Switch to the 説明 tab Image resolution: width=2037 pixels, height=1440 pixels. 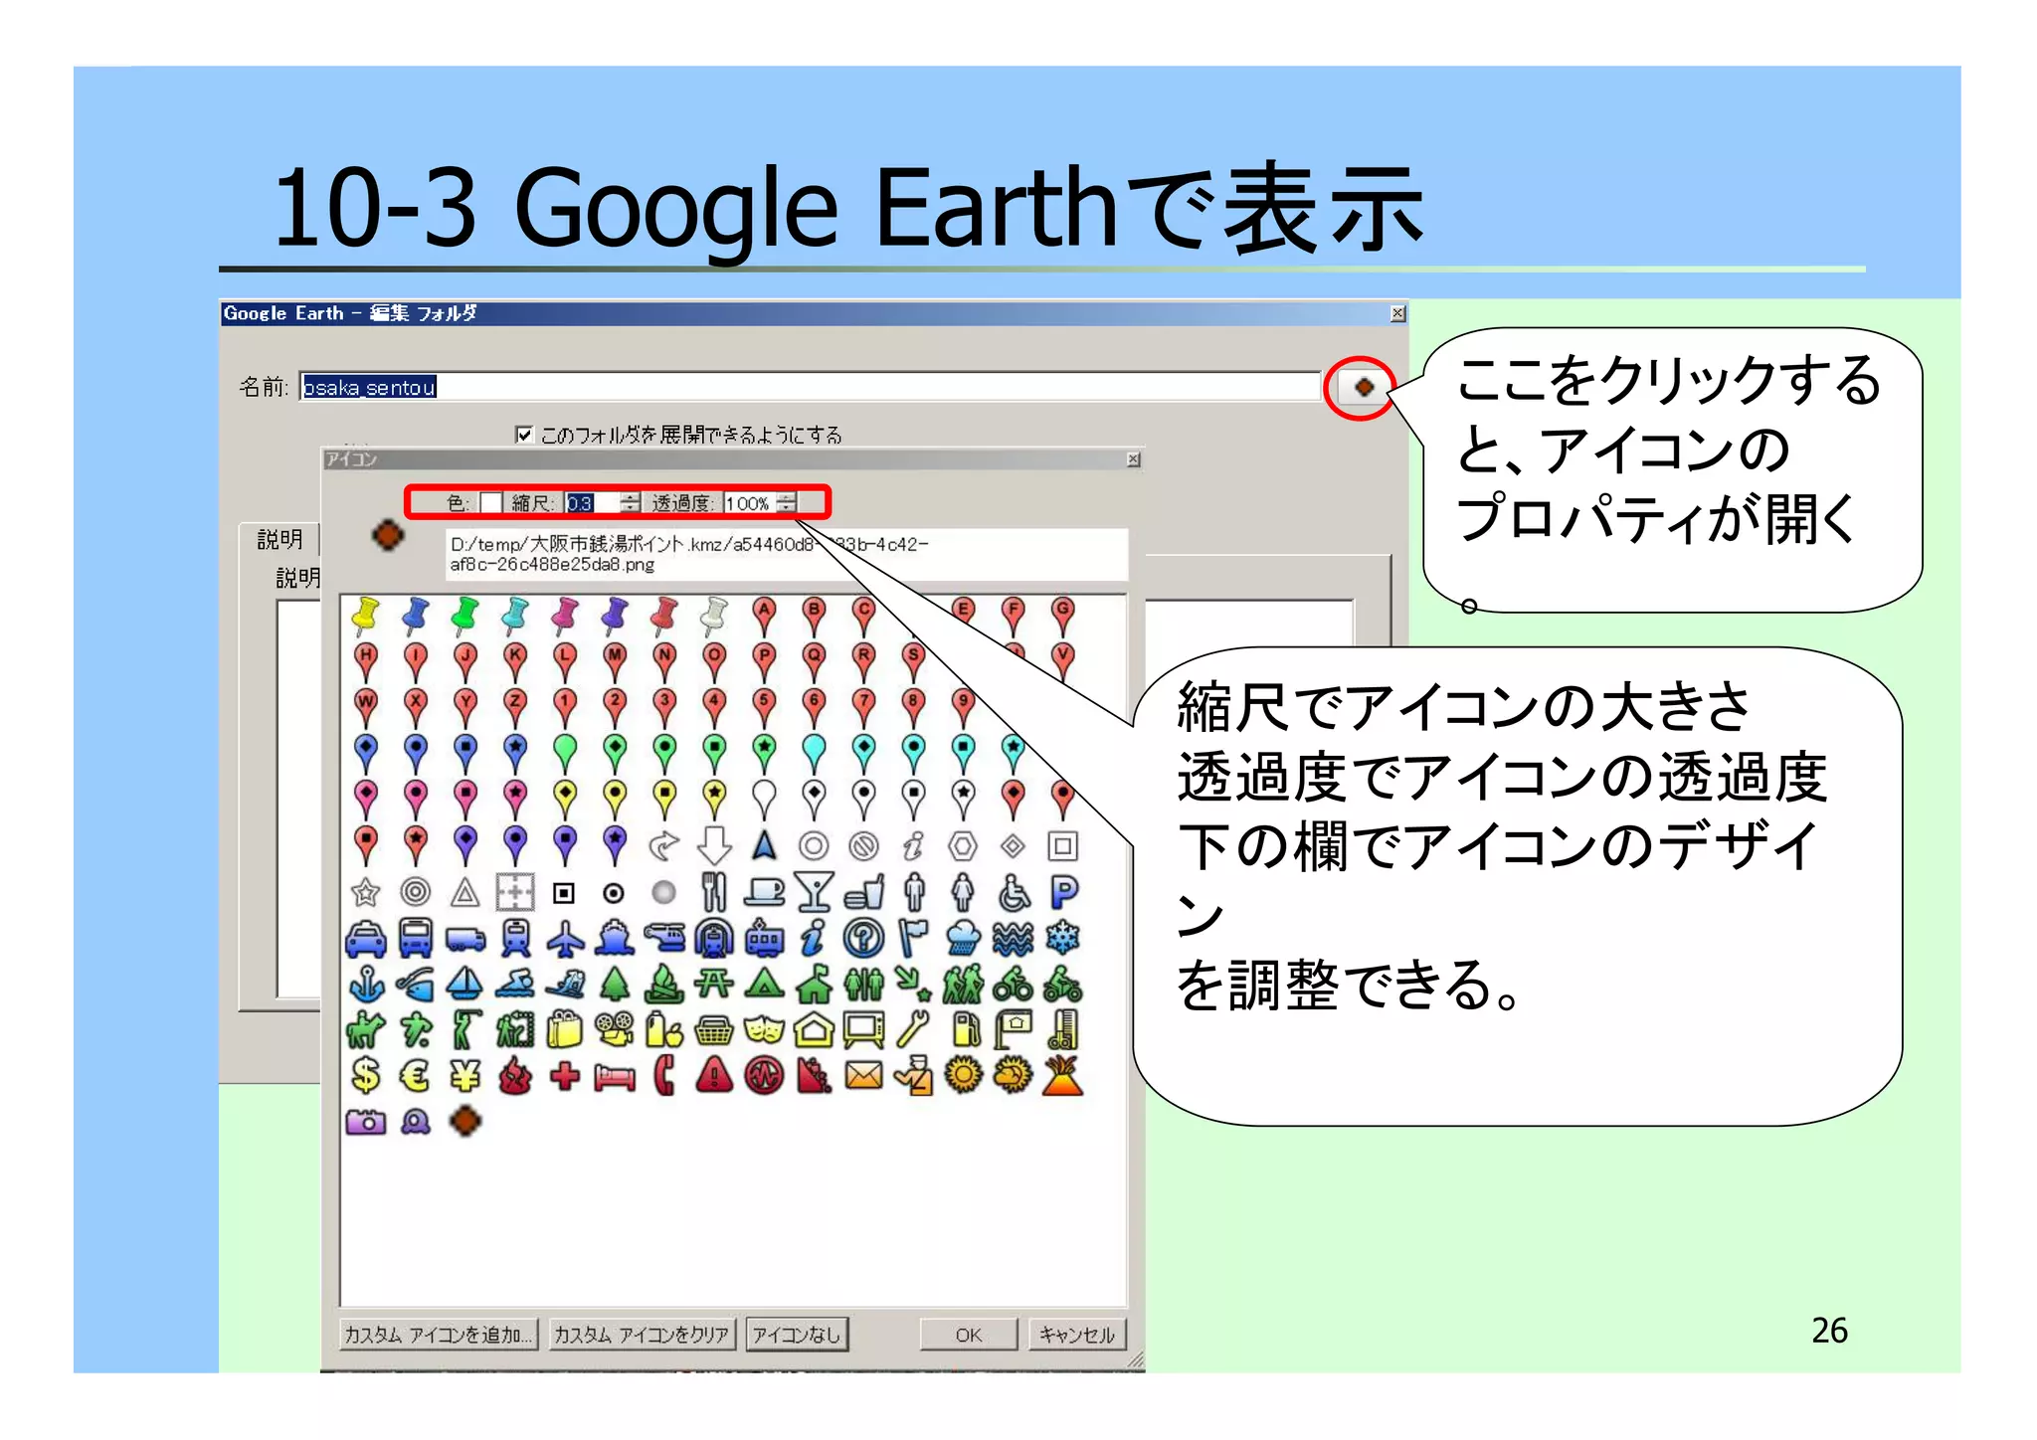point(280,538)
